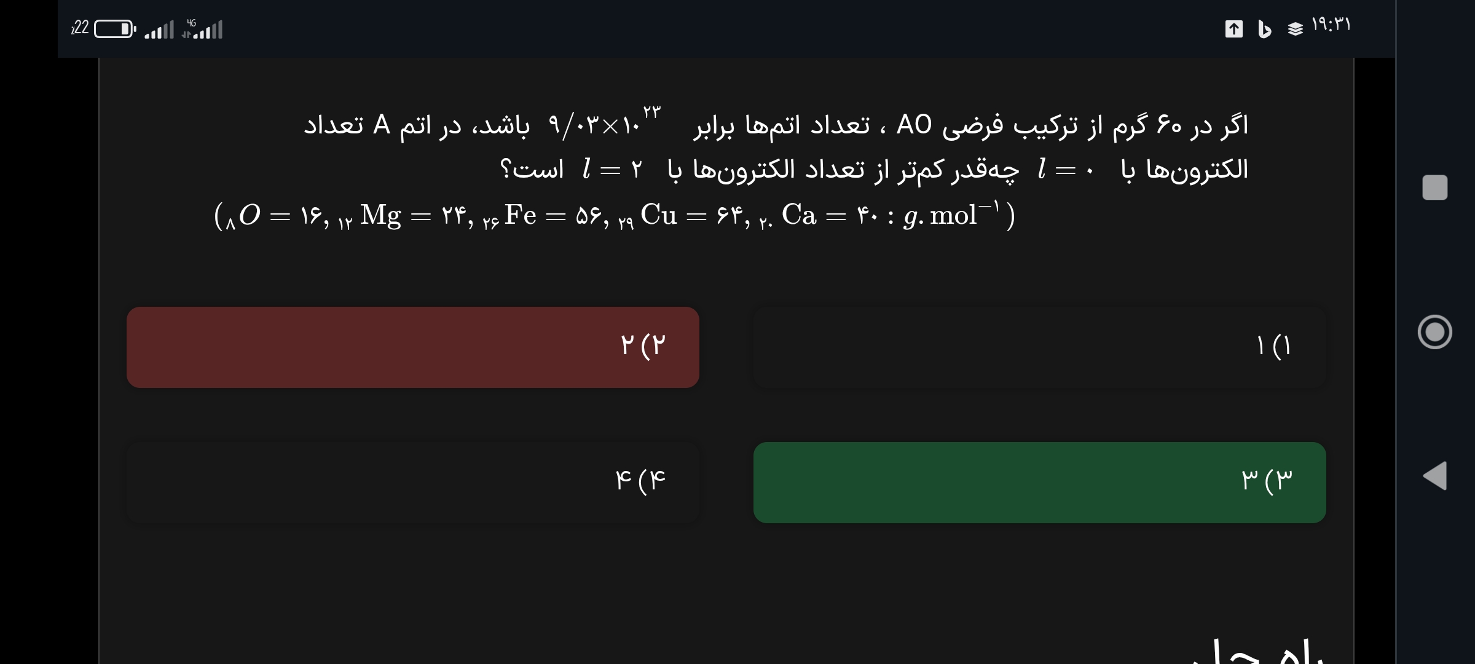This screenshot has width=1475, height=664.
Task: Tap the upload arrow notification icon
Action: coord(1233,29)
